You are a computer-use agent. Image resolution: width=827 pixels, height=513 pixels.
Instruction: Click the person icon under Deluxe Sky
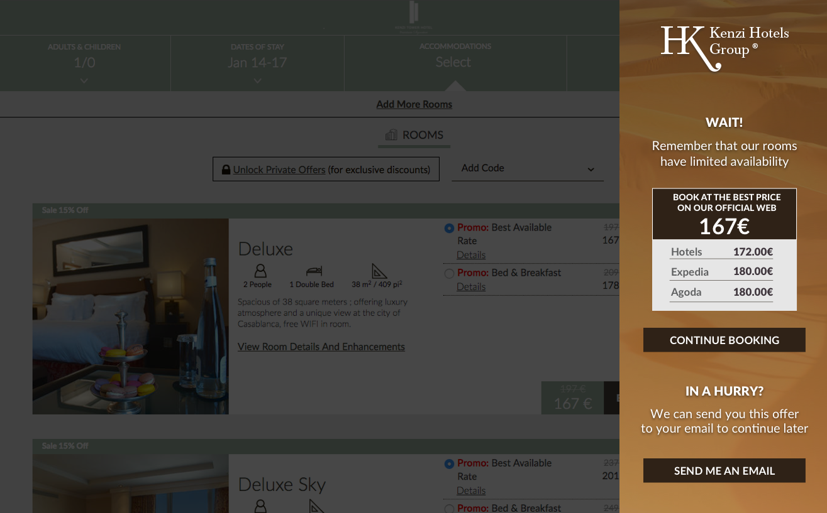(260, 506)
